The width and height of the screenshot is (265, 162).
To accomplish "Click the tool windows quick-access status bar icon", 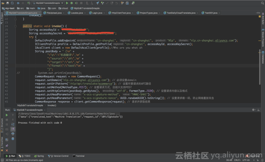I will [x=2, y=160].
